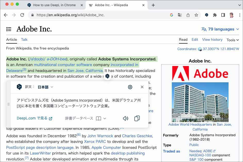Click the Adobe logo image
Viewport: 243px width, 162px height.
pos(200,74)
